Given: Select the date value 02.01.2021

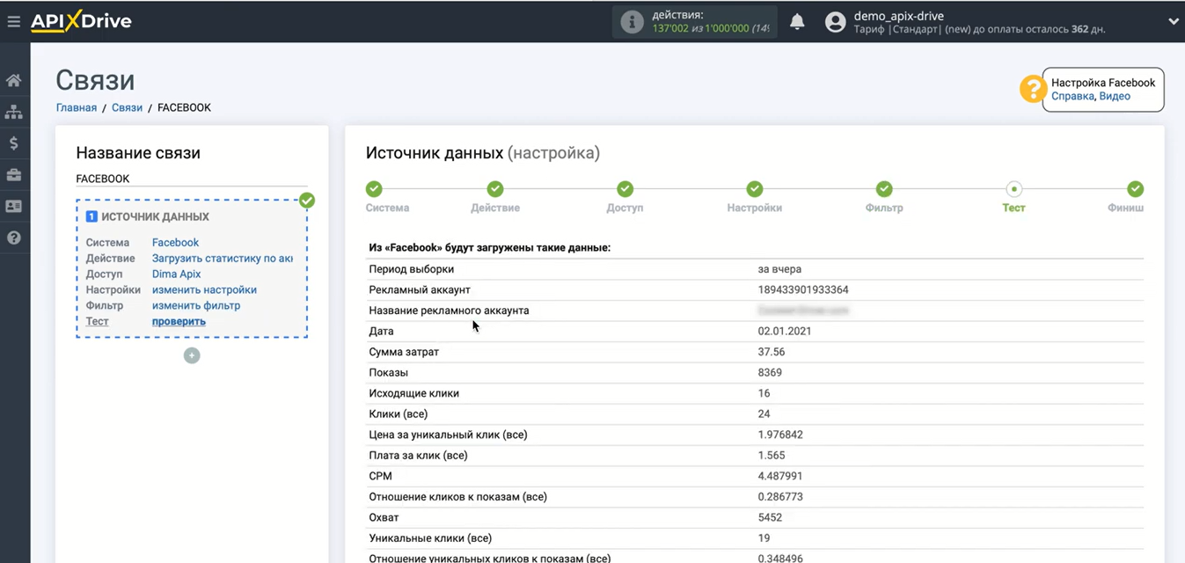Looking at the screenshot, I should [x=785, y=332].
